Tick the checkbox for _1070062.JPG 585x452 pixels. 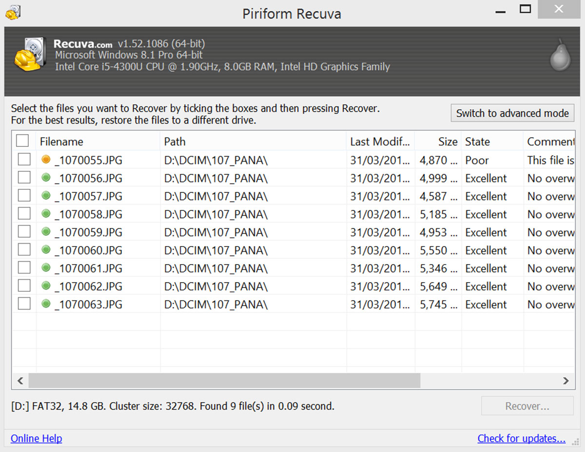pyautogui.click(x=24, y=286)
